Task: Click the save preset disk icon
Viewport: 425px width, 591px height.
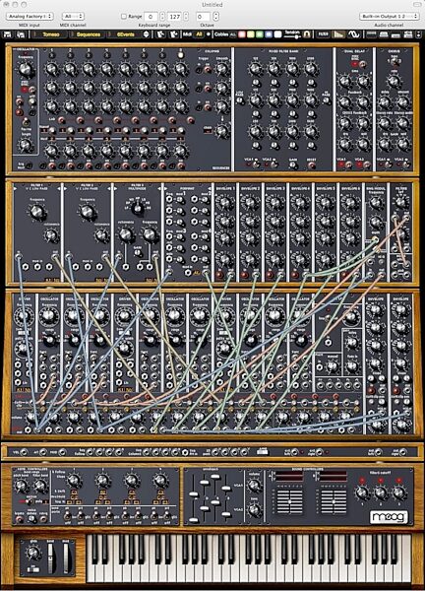Action: pos(8,34)
